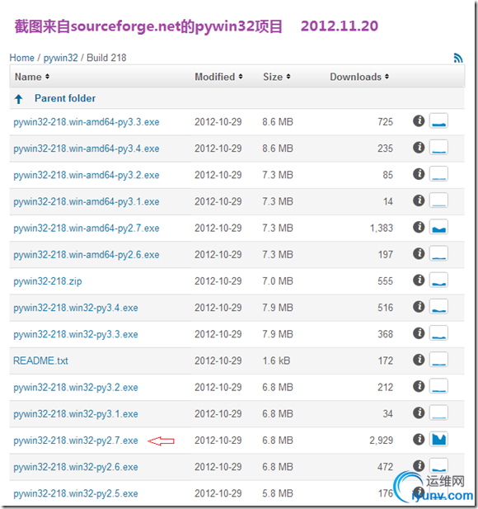Sort file list by Downloads column
Screen dimensions: 478x509
(359, 77)
